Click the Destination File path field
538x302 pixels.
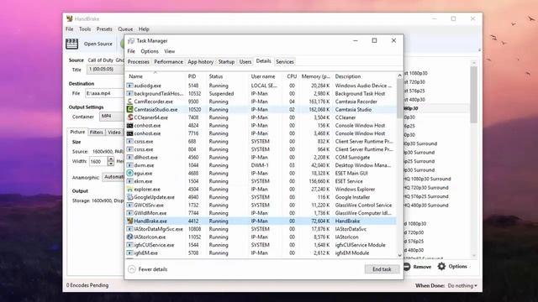coord(104,93)
